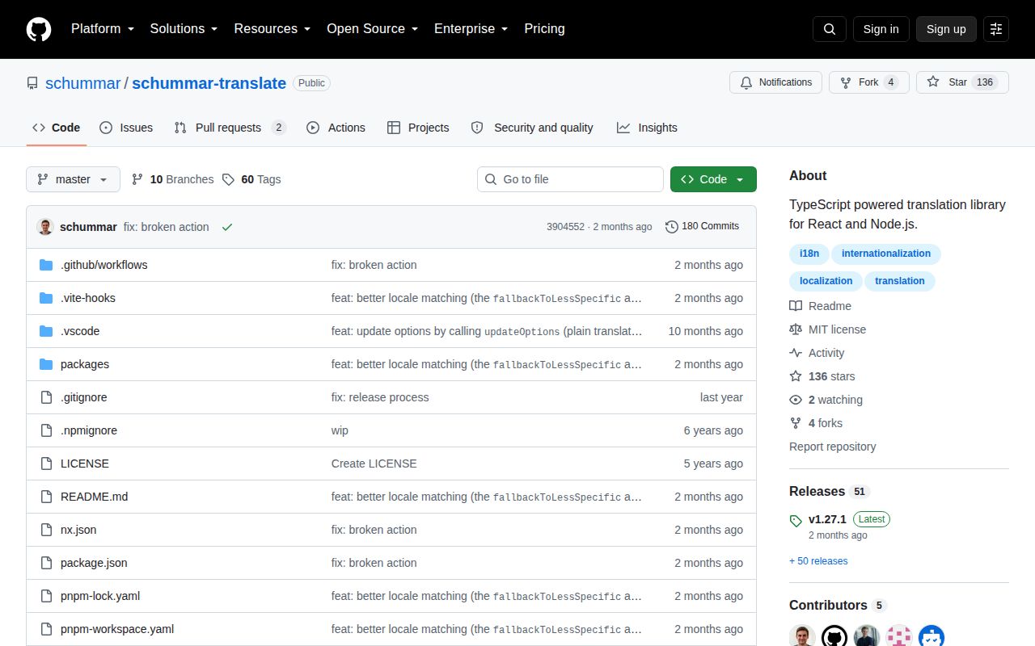
Task: Open the schummar owner link
Action: click(82, 83)
